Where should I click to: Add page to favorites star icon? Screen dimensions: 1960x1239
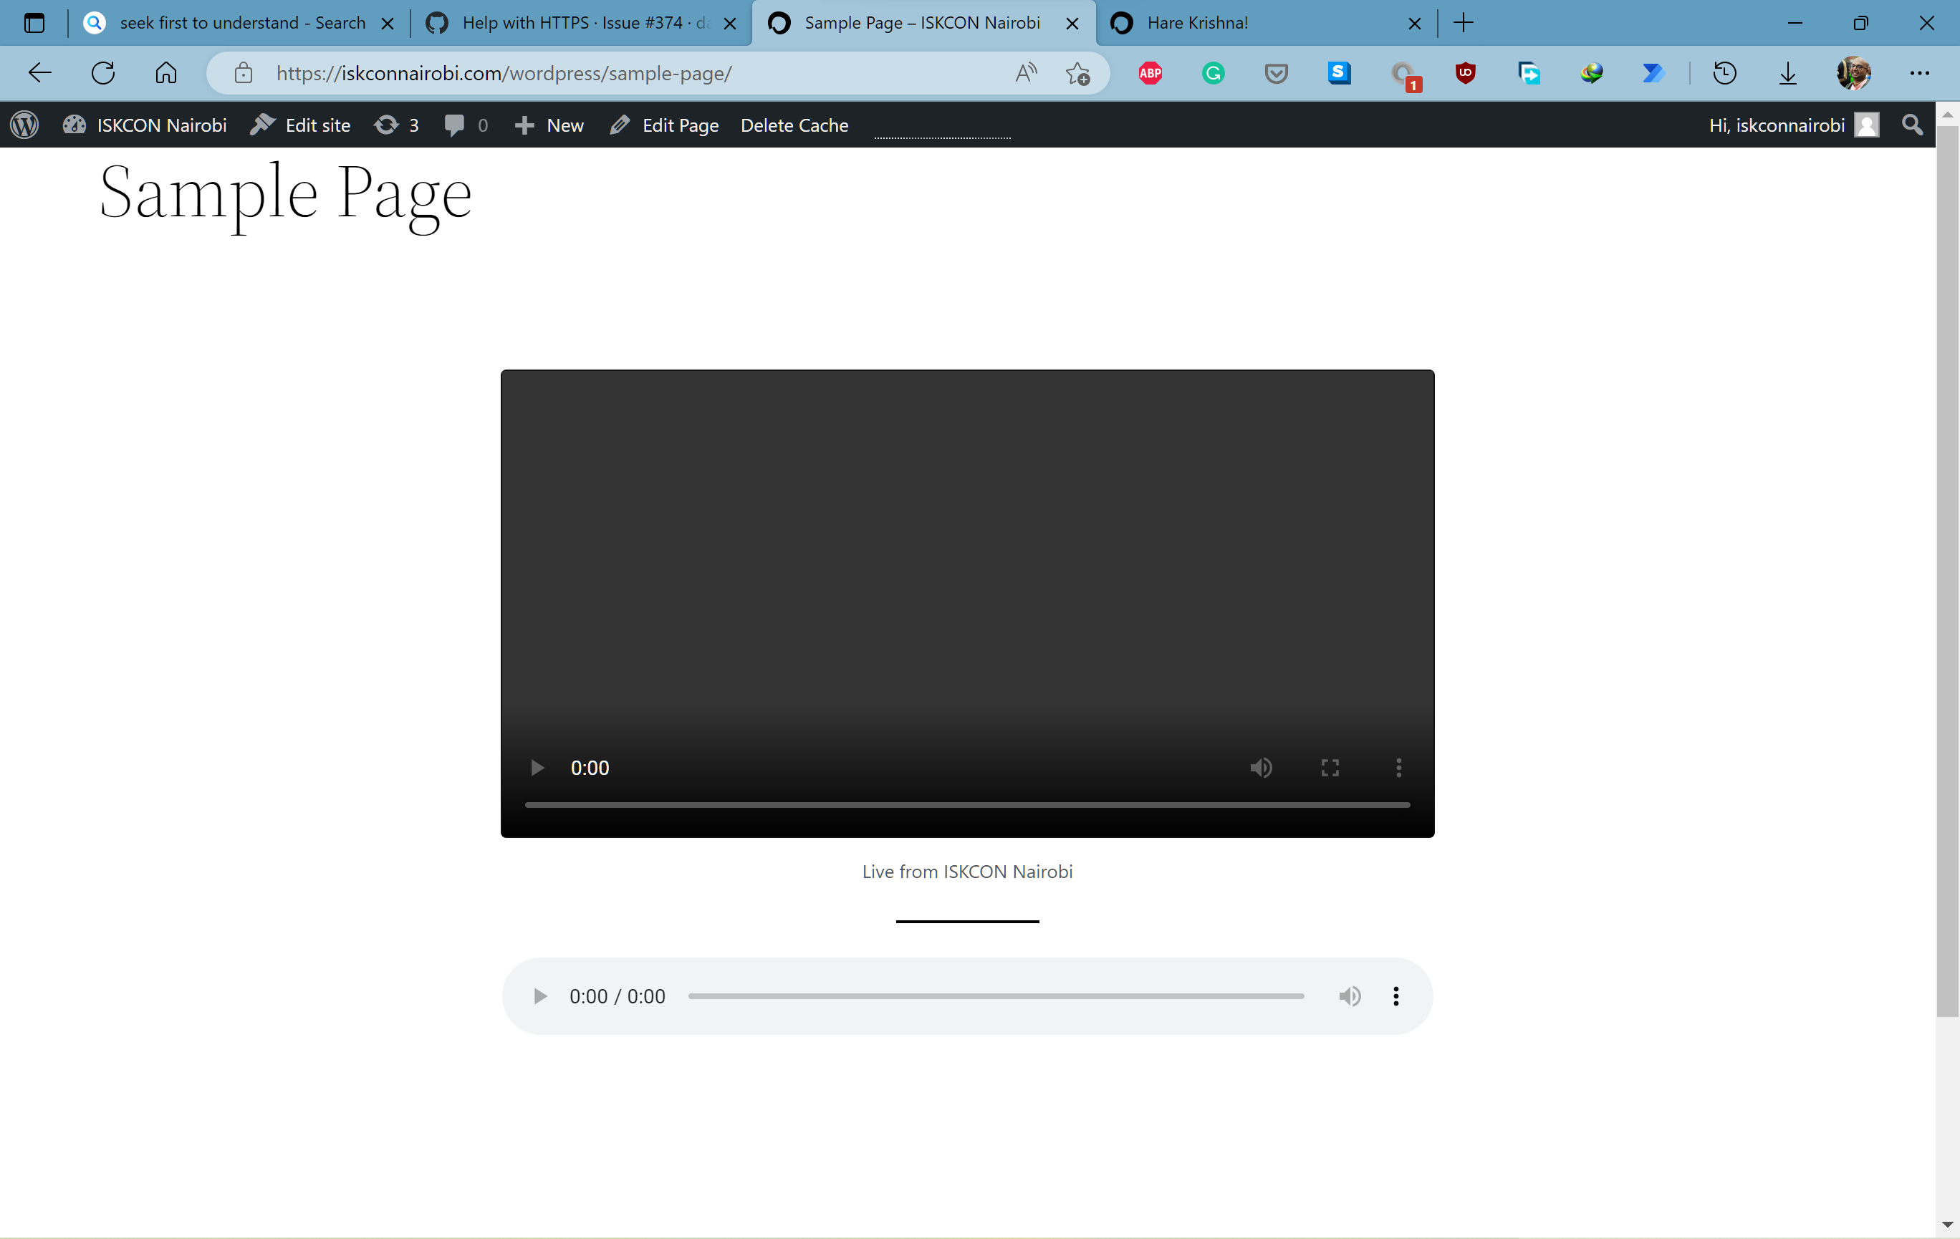pyautogui.click(x=1077, y=73)
